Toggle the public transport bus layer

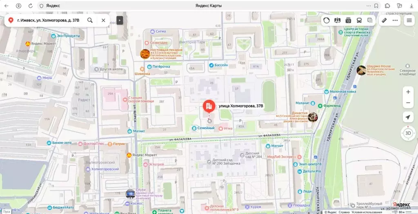359,20
